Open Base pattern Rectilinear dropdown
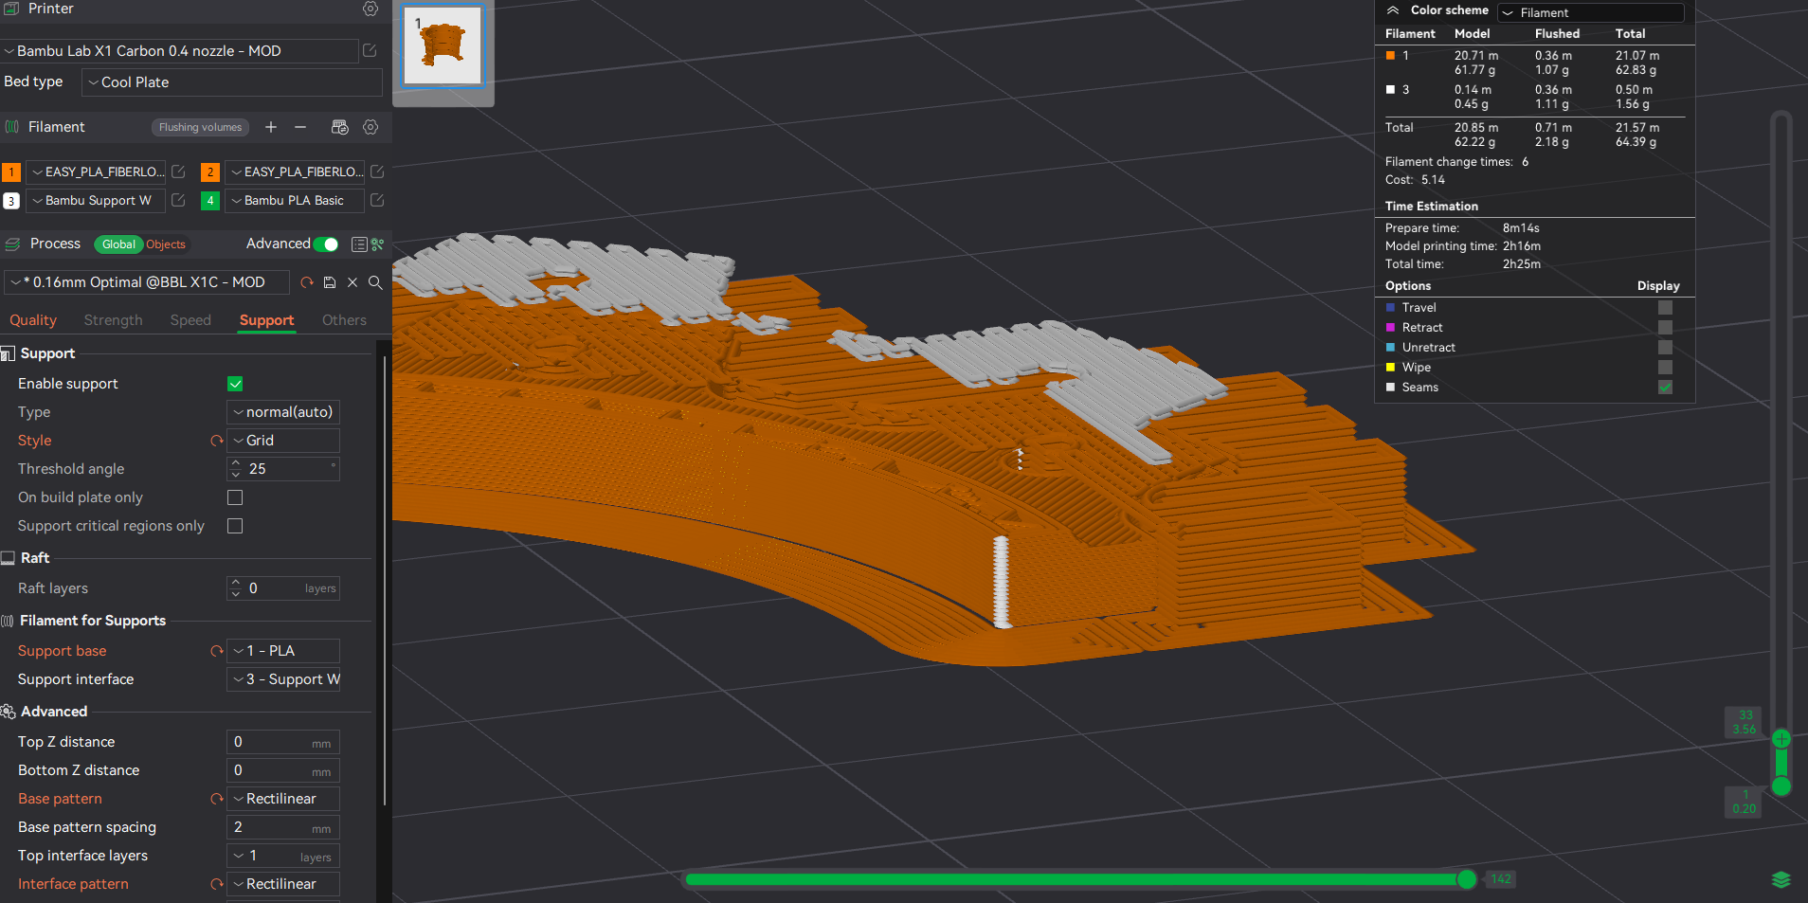 (283, 799)
